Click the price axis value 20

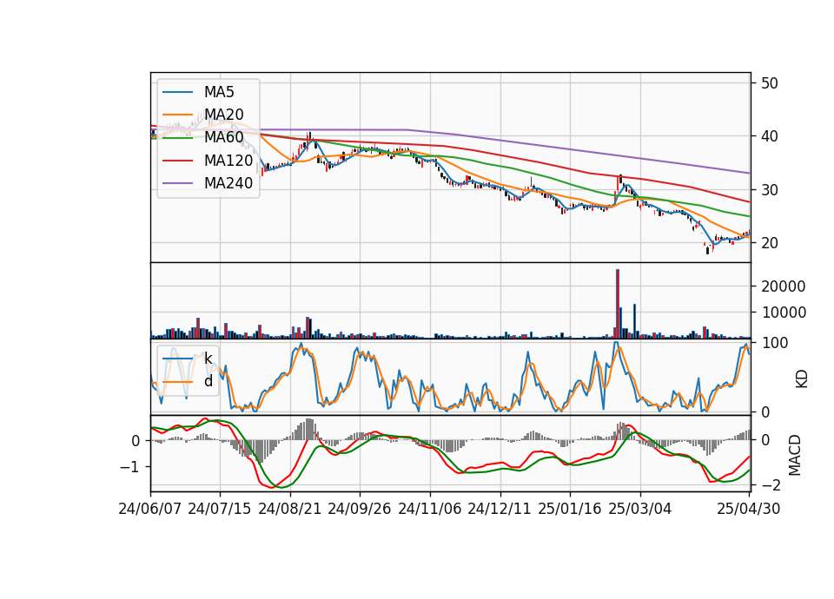(770, 243)
